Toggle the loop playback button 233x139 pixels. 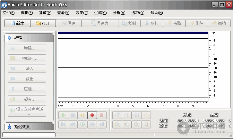click(82, 115)
